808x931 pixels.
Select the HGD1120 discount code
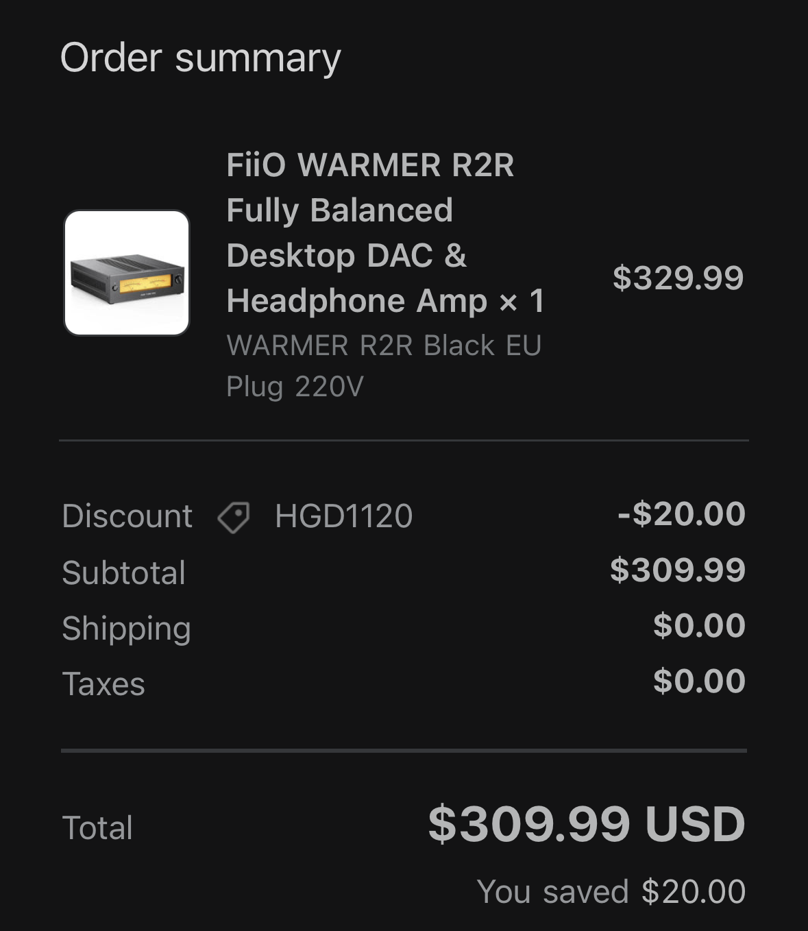coord(343,516)
